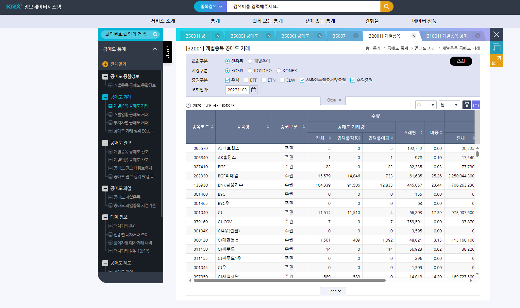Collapse the 공매도 과열 tree node
520x308 pixels.
tap(105, 189)
